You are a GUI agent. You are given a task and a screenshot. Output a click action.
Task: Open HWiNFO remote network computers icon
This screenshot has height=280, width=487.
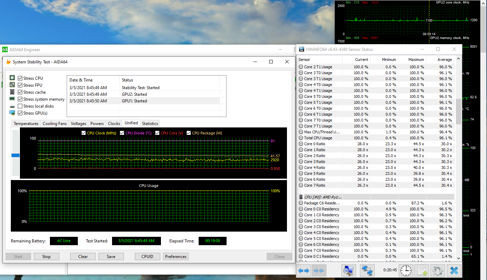(367, 270)
